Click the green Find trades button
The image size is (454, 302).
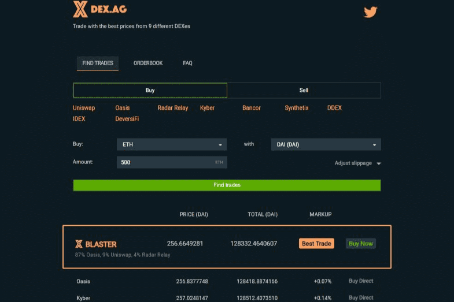pyautogui.click(x=227, y=185)
